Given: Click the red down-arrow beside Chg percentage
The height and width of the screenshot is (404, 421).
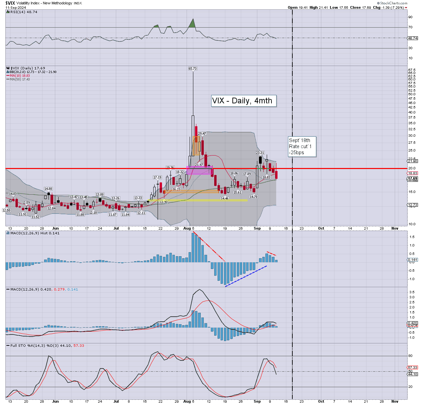Looking at the screenshot, I should (406, 7).
